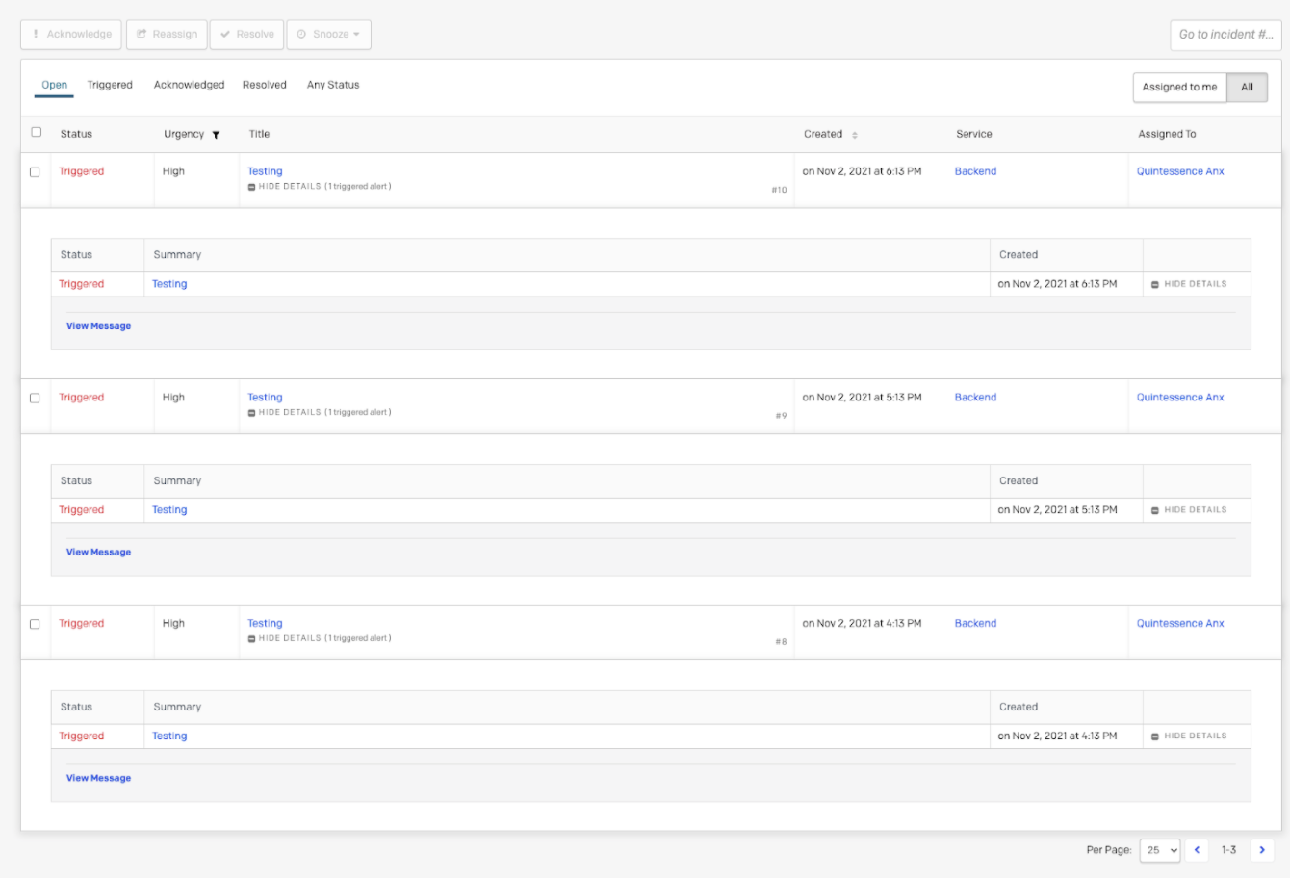Viewport: 1290px width, 878px height.
Task: Select checkbox for incident #8
Action: [35, 624]
